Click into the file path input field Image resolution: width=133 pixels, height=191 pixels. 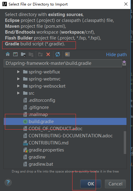[x=63, y=63]
